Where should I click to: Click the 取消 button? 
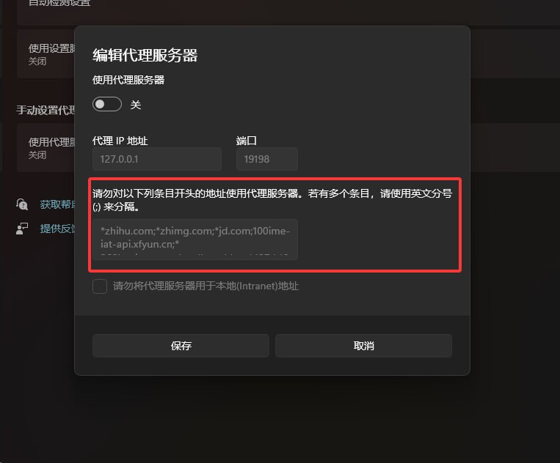363,346
